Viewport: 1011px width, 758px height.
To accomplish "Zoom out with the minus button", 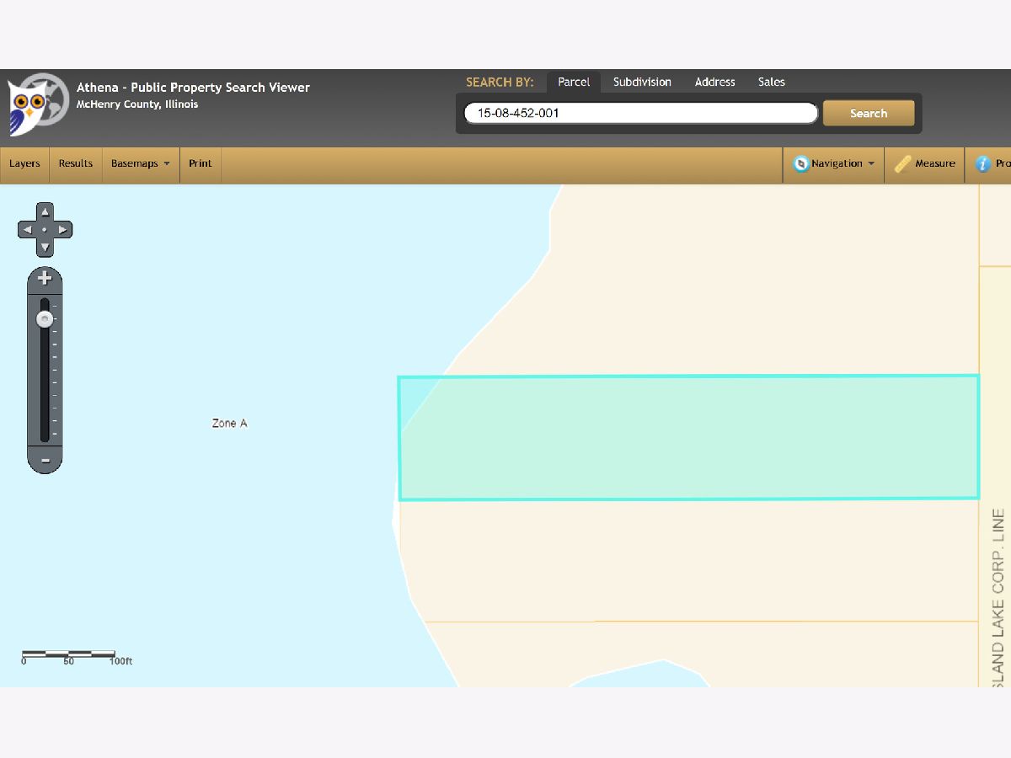I will point(45,461).
